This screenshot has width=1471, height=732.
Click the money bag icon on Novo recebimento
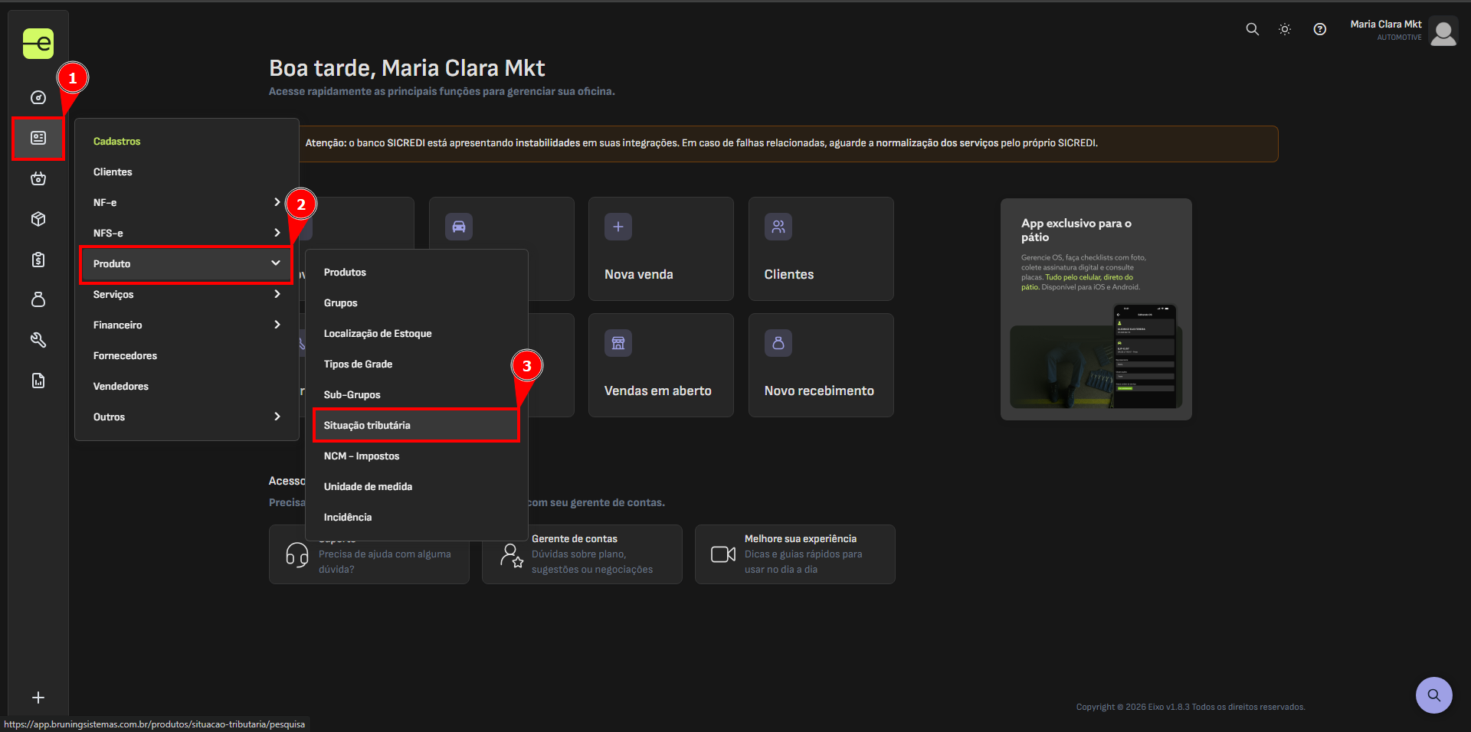tap(778, 343)
